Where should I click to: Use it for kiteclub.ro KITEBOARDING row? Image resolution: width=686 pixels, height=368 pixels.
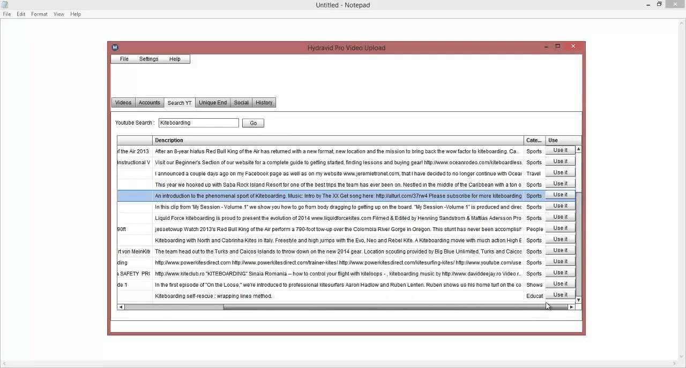(560, 273)
